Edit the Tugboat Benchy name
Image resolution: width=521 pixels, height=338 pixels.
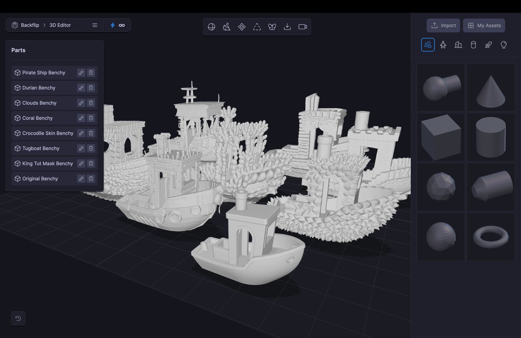81,148
